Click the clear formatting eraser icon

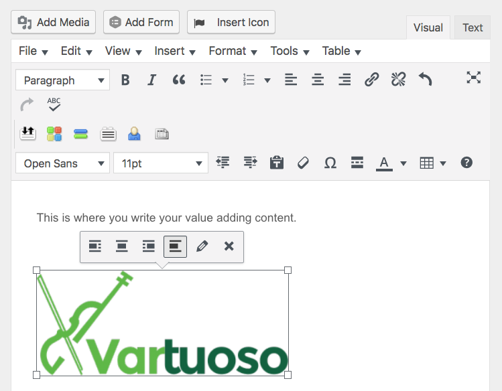pyautogui.click(x=303, y=163)
